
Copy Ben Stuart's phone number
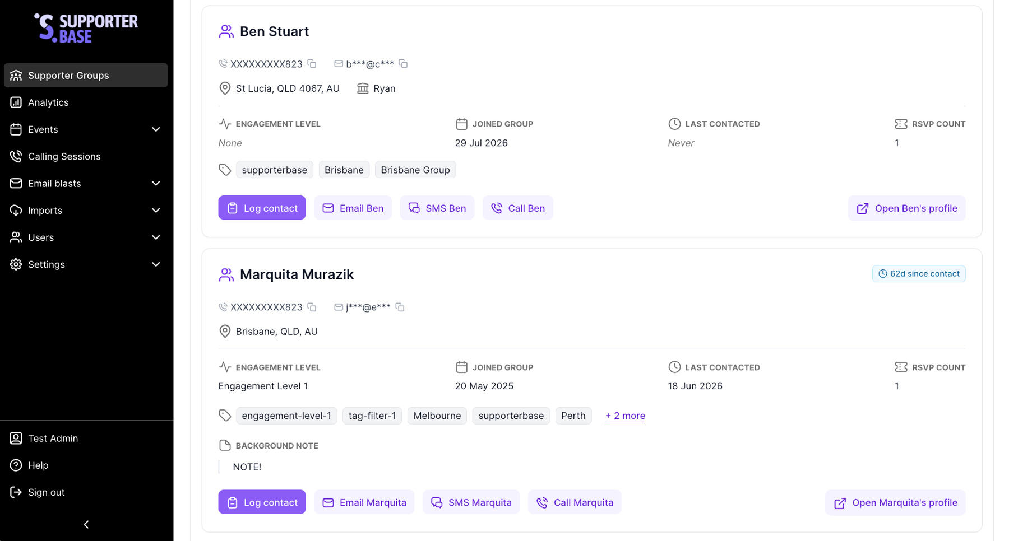tap(312, 64)
